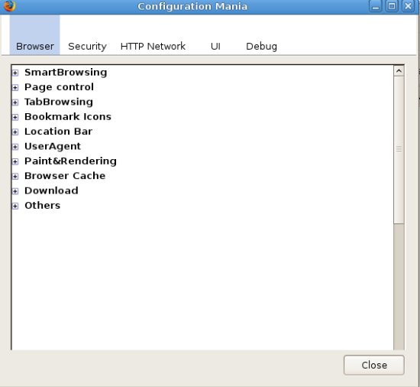The height and width of the screenshot is (387, 420).
Task: Switch to the Browser tab
Action: pos(35,35)
